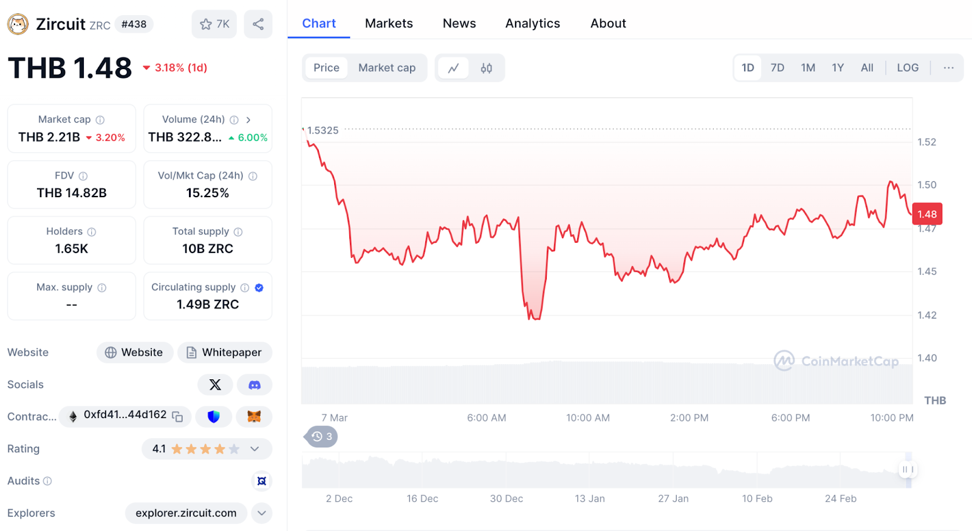
Task: Click Volume (24h) info icon
Action: click(x=234, y=120)
